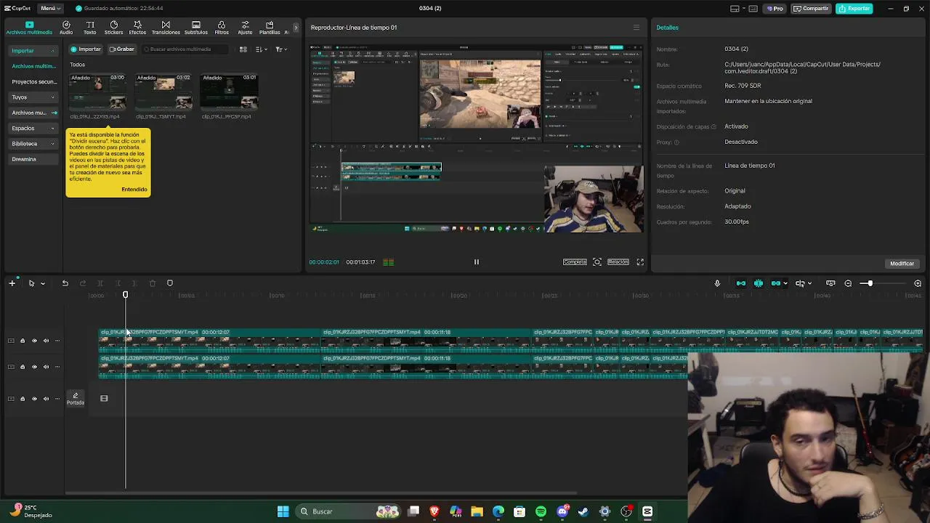Zoom in the timeline

918,283
